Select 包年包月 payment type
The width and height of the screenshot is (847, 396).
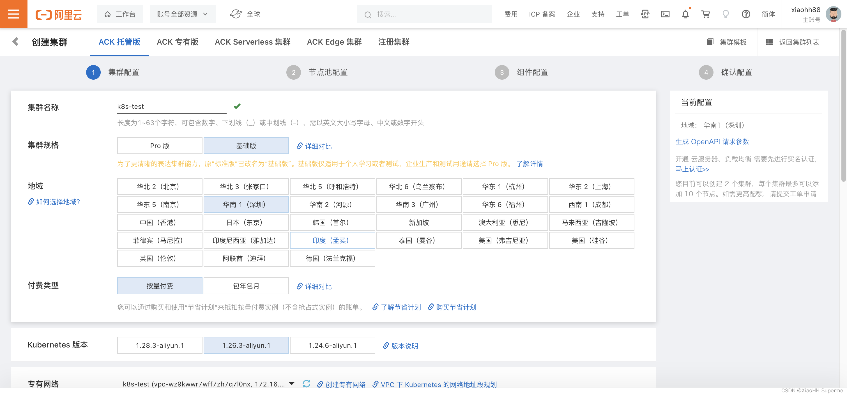(246, 286)
